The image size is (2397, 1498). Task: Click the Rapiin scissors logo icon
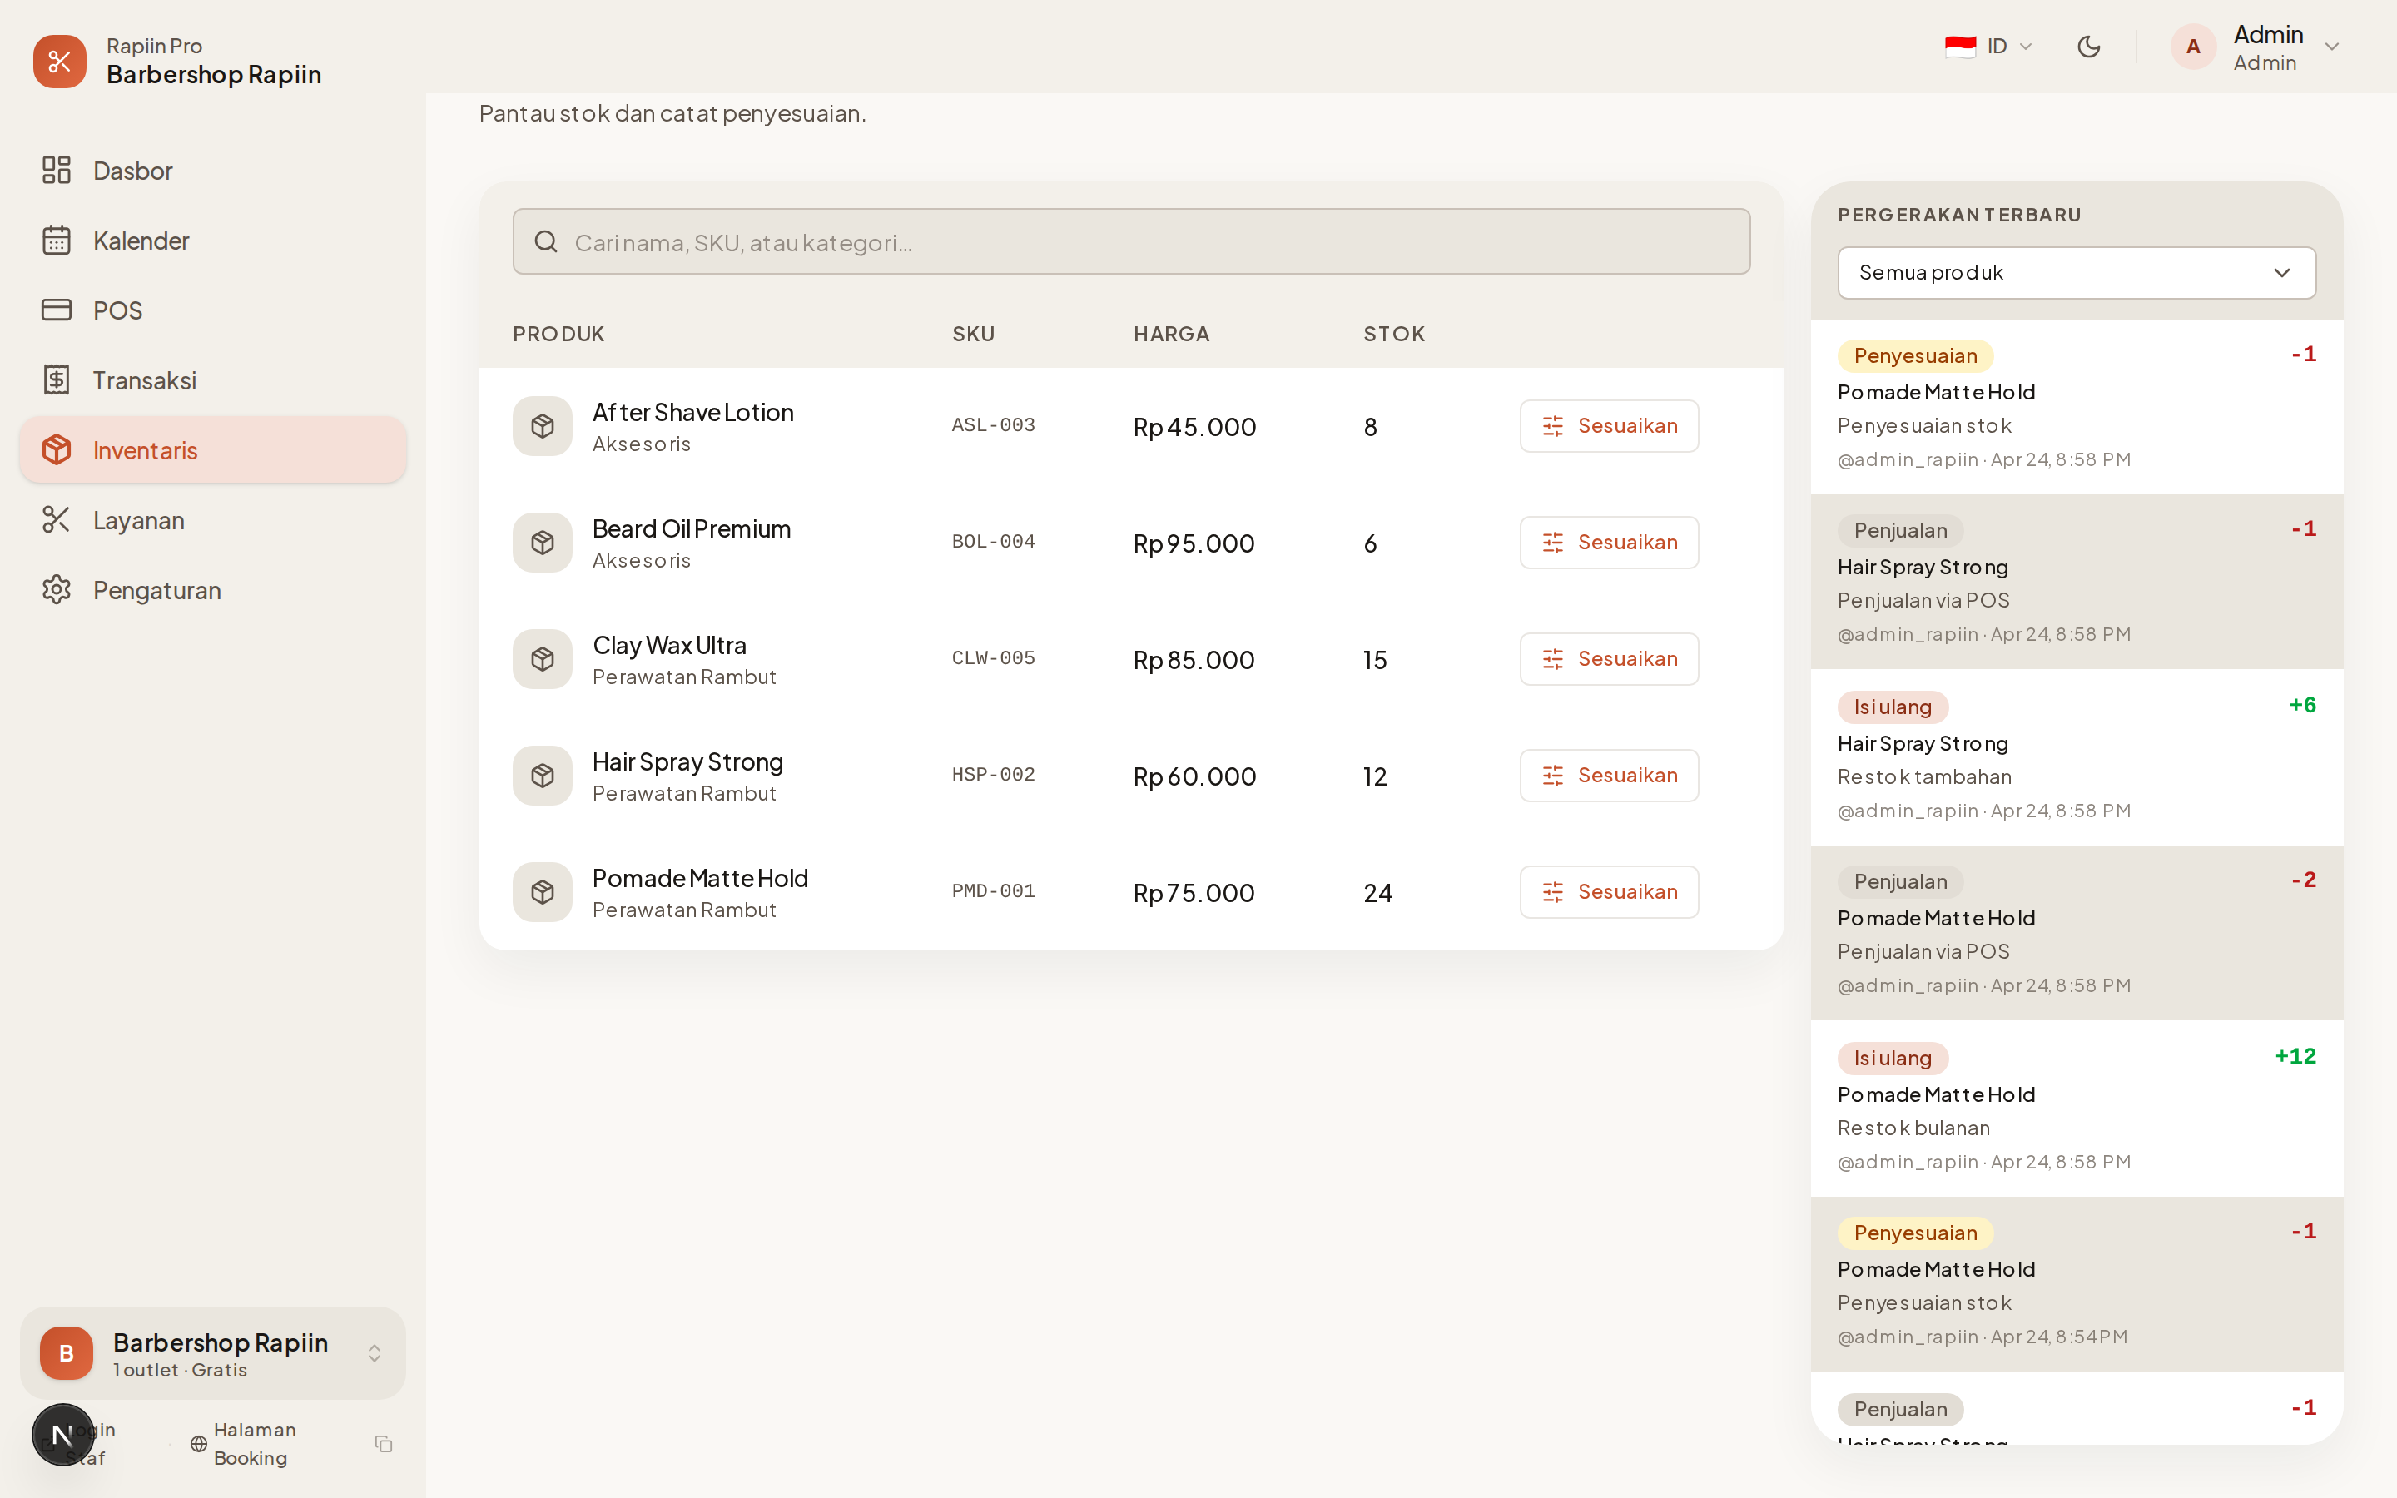pos(59,62)
